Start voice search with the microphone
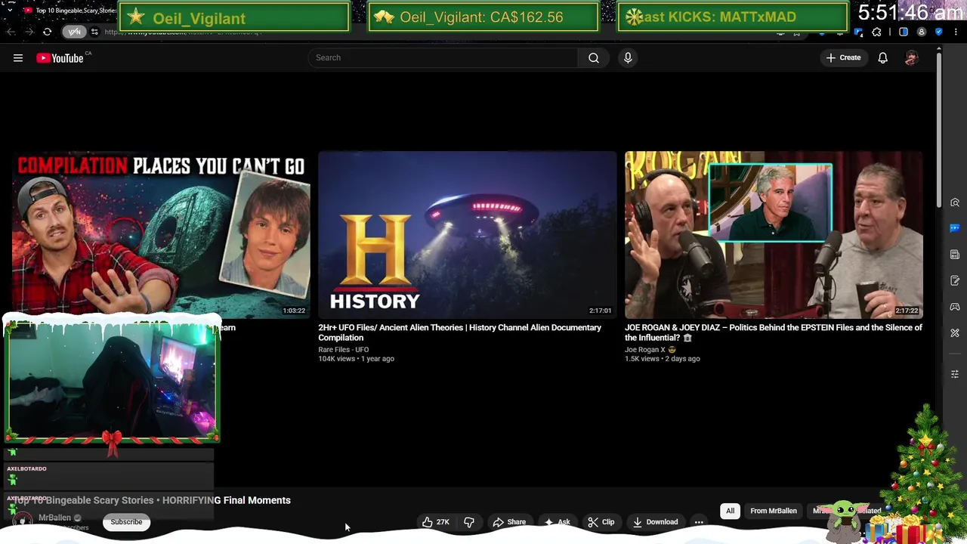The height and width of the screenshot is (544, 967). 628,57
